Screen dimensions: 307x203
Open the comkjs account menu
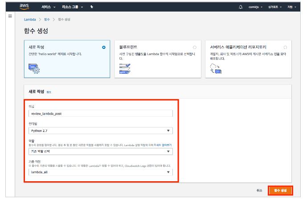click(x=256, y=7)
